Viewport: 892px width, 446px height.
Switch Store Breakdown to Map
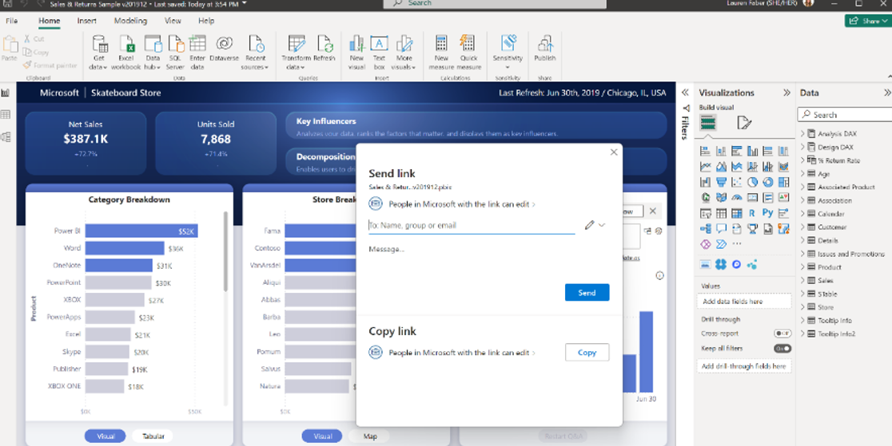[370, 436]
